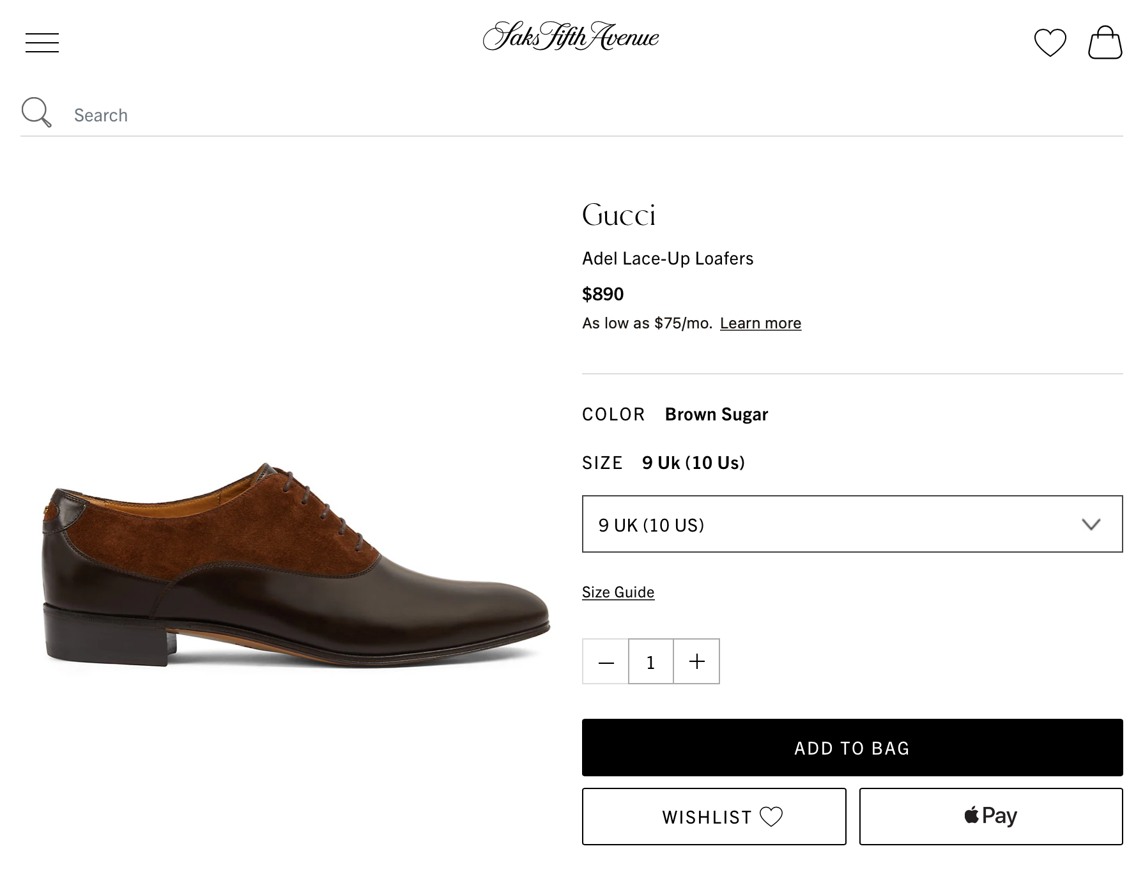Click the Apple Pay logo button
Viewport: 1136px width, 883px height.
990,815
